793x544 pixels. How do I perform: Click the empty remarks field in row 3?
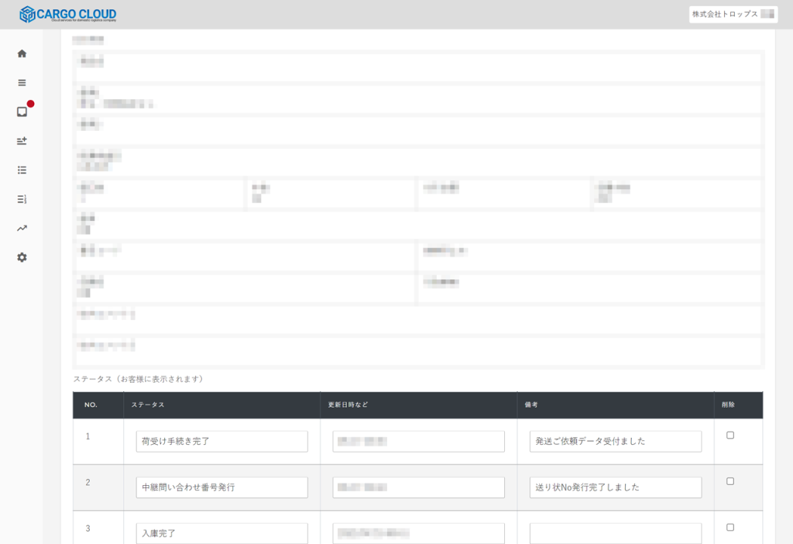[x=616, y=533]
